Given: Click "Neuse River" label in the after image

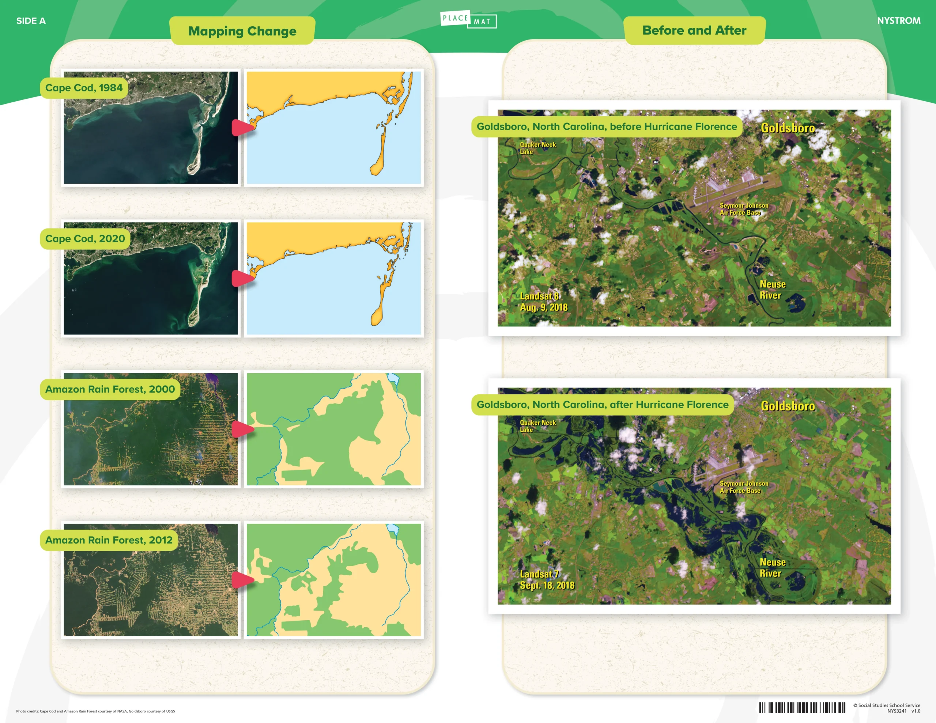Looking at the screenshot, I should pyautogui.click(x=773, y=567).
